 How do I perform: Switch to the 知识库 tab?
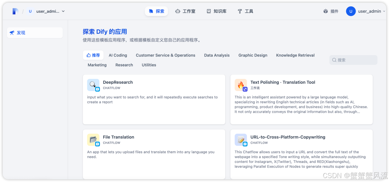(216, 11)
